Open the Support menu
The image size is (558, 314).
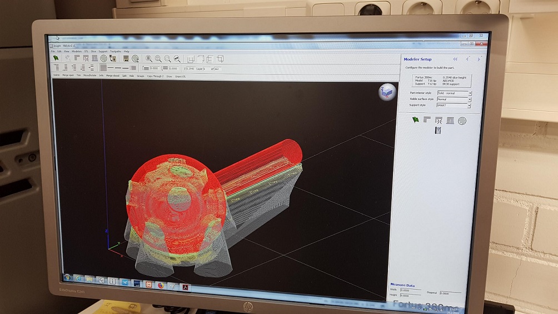pyautogui.click(x=103, y=51)
